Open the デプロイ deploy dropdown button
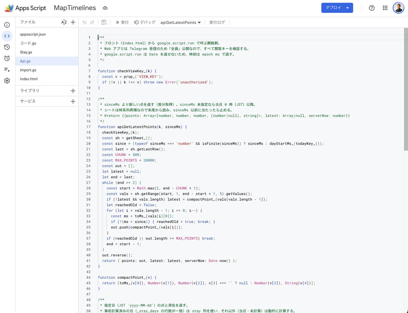Viewport: 408px width, 313px height. point(337,8)
